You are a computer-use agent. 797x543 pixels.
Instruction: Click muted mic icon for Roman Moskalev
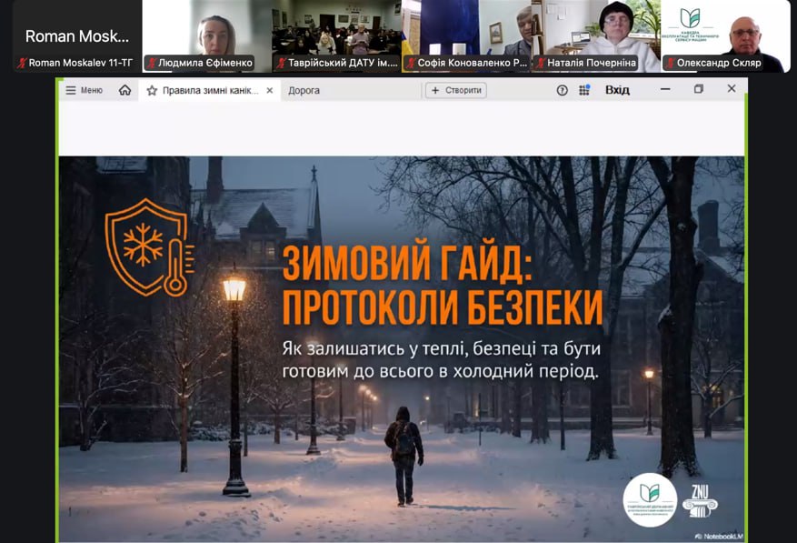tap(22, 63)
